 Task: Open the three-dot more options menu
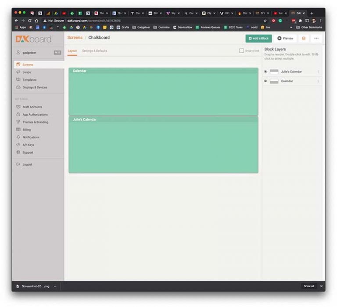tap(316, 39)
